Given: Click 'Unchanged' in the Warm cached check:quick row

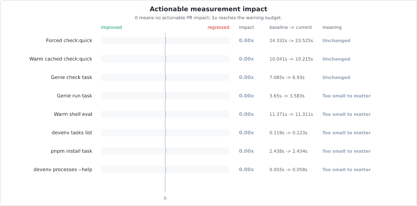Looking at the screenshot, I should (x=336, y=59).
